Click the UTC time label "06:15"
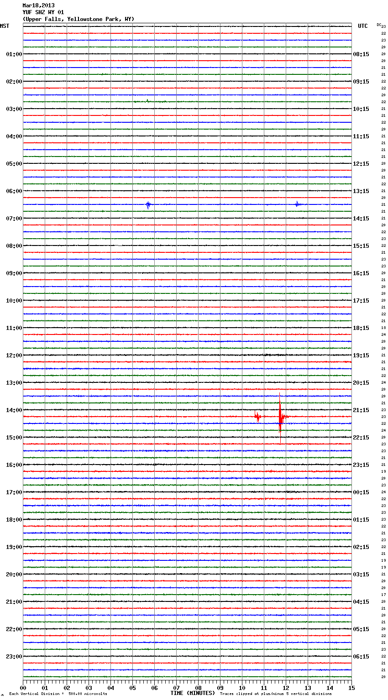The width and height of the screenshot is (388, 700). click(361, 657)
